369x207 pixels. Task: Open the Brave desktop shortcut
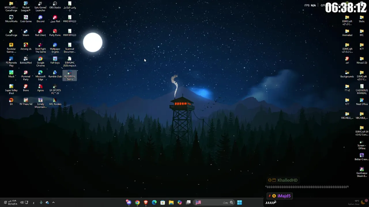(x=26, y=88)
